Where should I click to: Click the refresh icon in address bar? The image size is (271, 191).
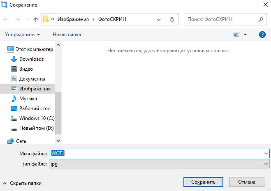pyautogui.click(x=172, y=19)
